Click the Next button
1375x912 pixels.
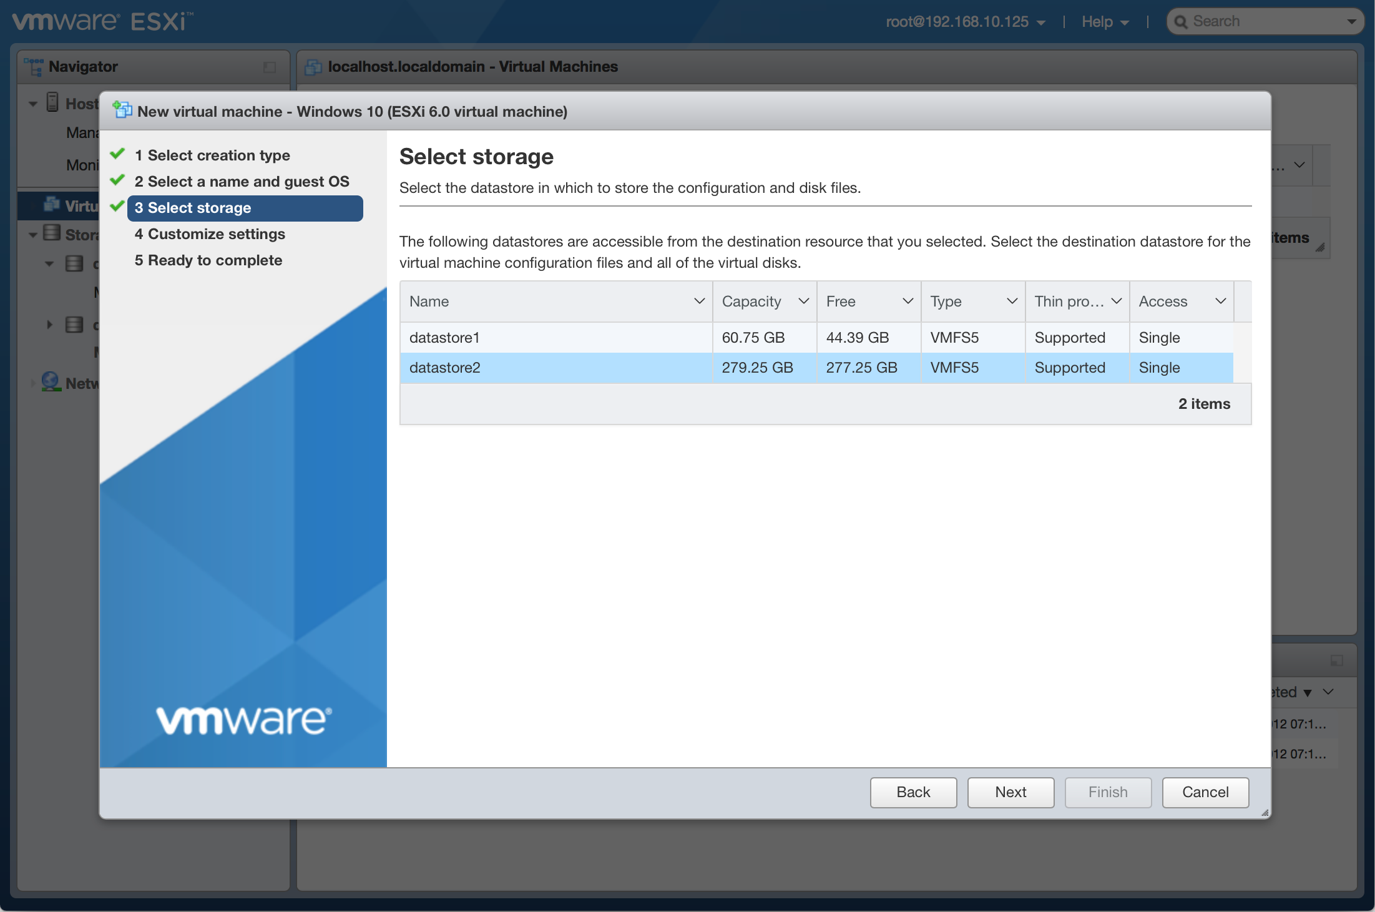1010,792
